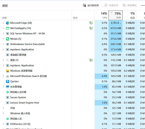The width and height of the screenshot is (145, 129).
Task: Click the 31.9 MB memory cell
Action: click(116, 119)
